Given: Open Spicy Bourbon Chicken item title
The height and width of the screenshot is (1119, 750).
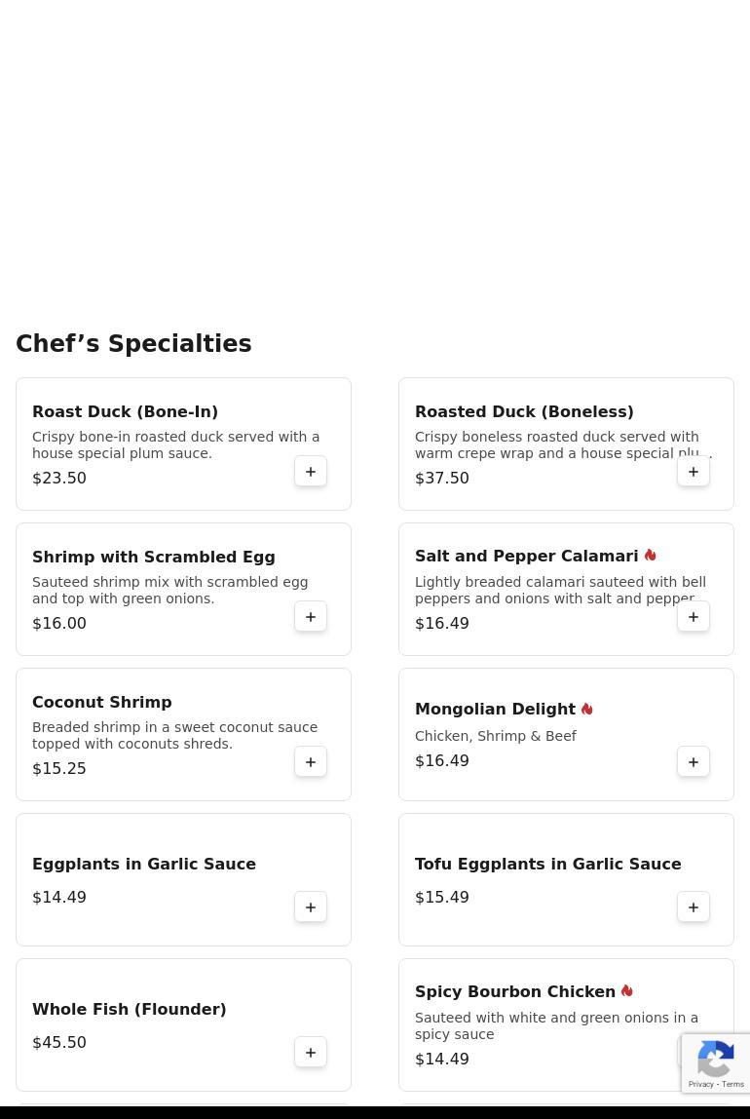Looking at the screenshot, I should [x=514, y=992].
